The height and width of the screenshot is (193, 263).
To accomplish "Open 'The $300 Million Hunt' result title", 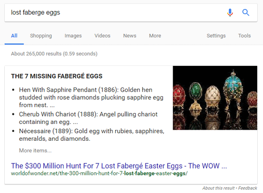I will point(119,166).
